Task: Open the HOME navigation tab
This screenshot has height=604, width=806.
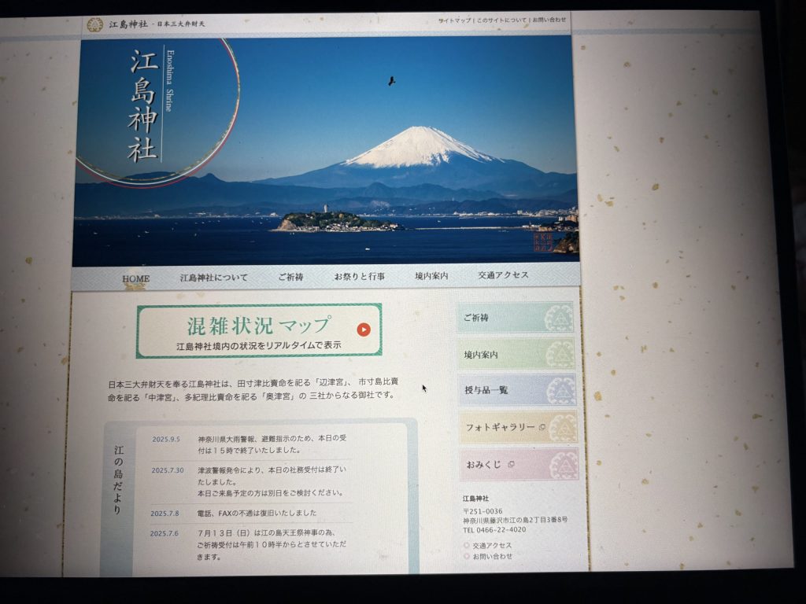Action: (136, 278)
